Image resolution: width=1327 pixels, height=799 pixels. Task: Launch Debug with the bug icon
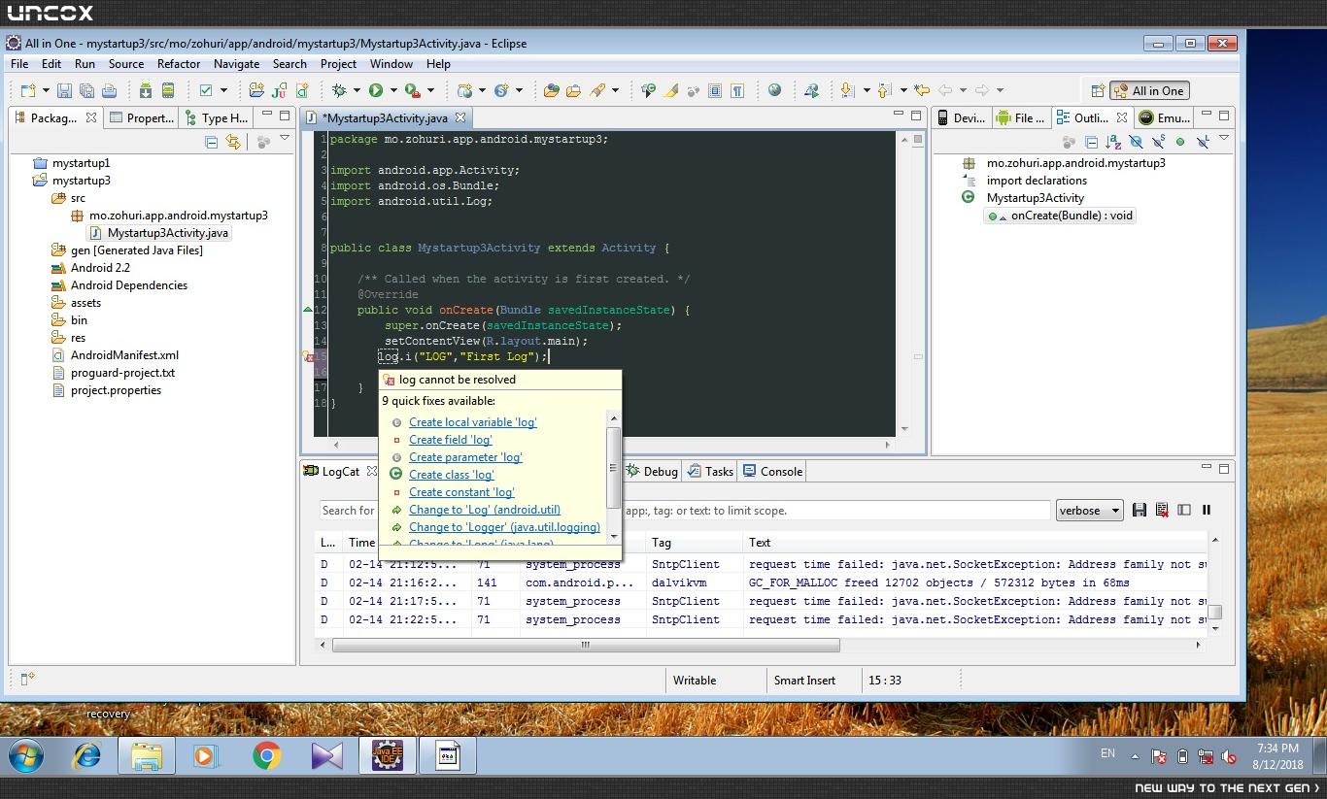pos(339,90)
